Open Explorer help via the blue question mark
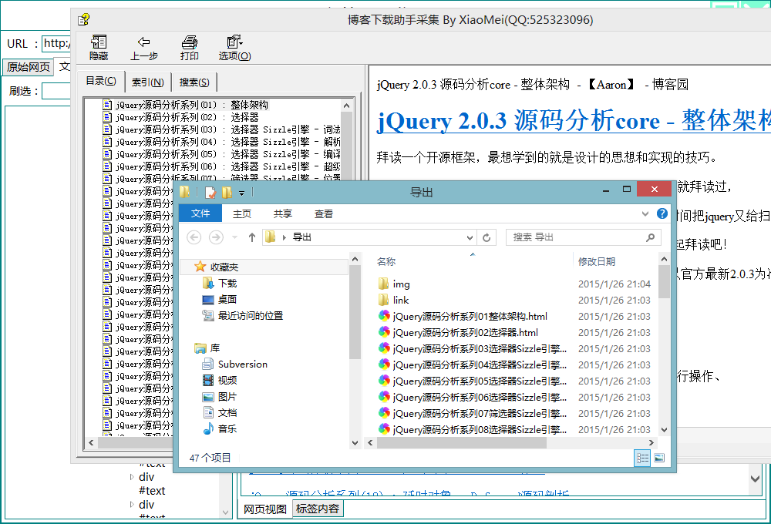 tap(662, 213)
